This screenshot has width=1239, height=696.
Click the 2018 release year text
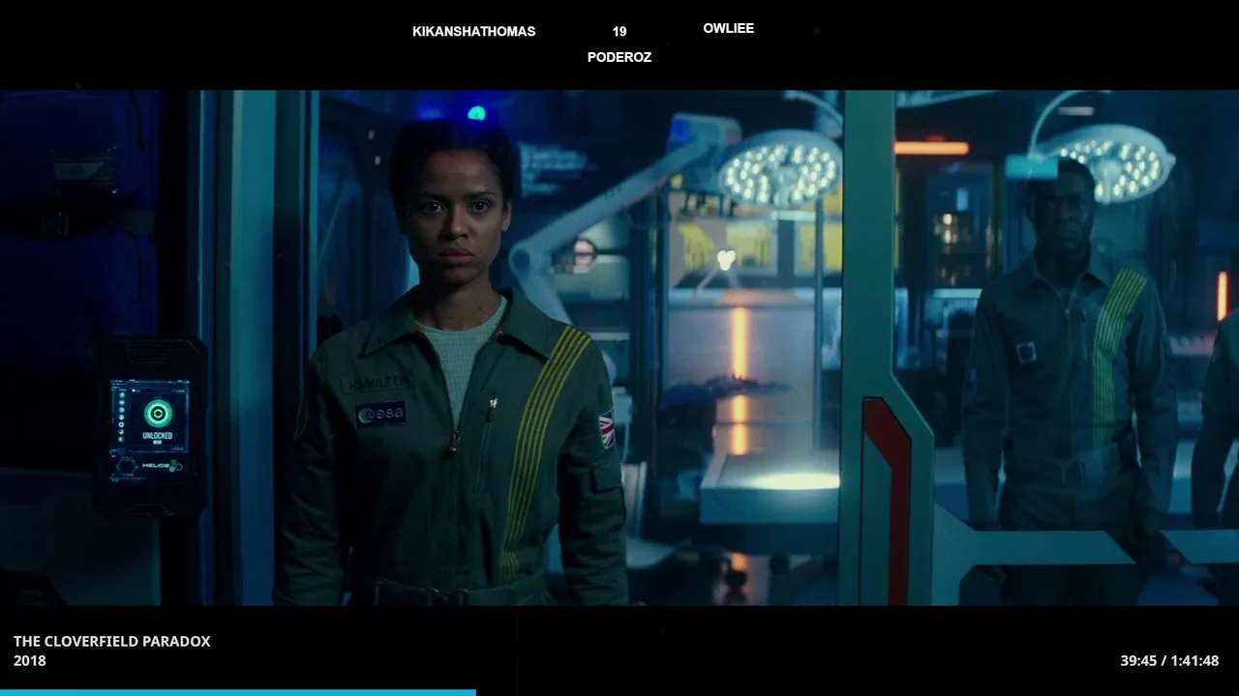30,660
